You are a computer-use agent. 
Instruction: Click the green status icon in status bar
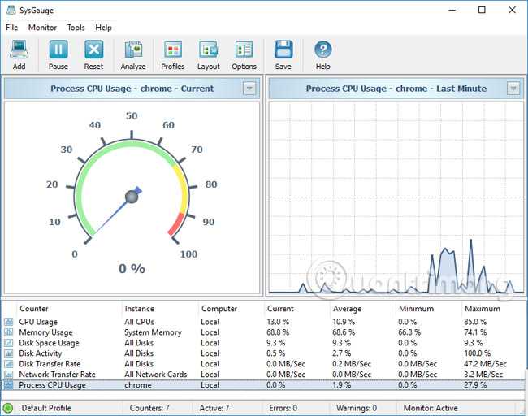click(x=8, y=408)
